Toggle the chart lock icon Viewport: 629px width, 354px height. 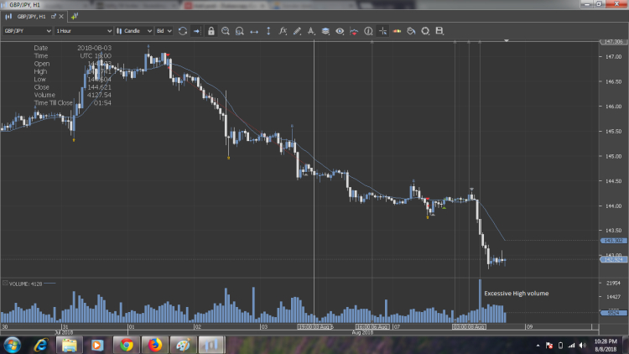click(x=211, y=31)
